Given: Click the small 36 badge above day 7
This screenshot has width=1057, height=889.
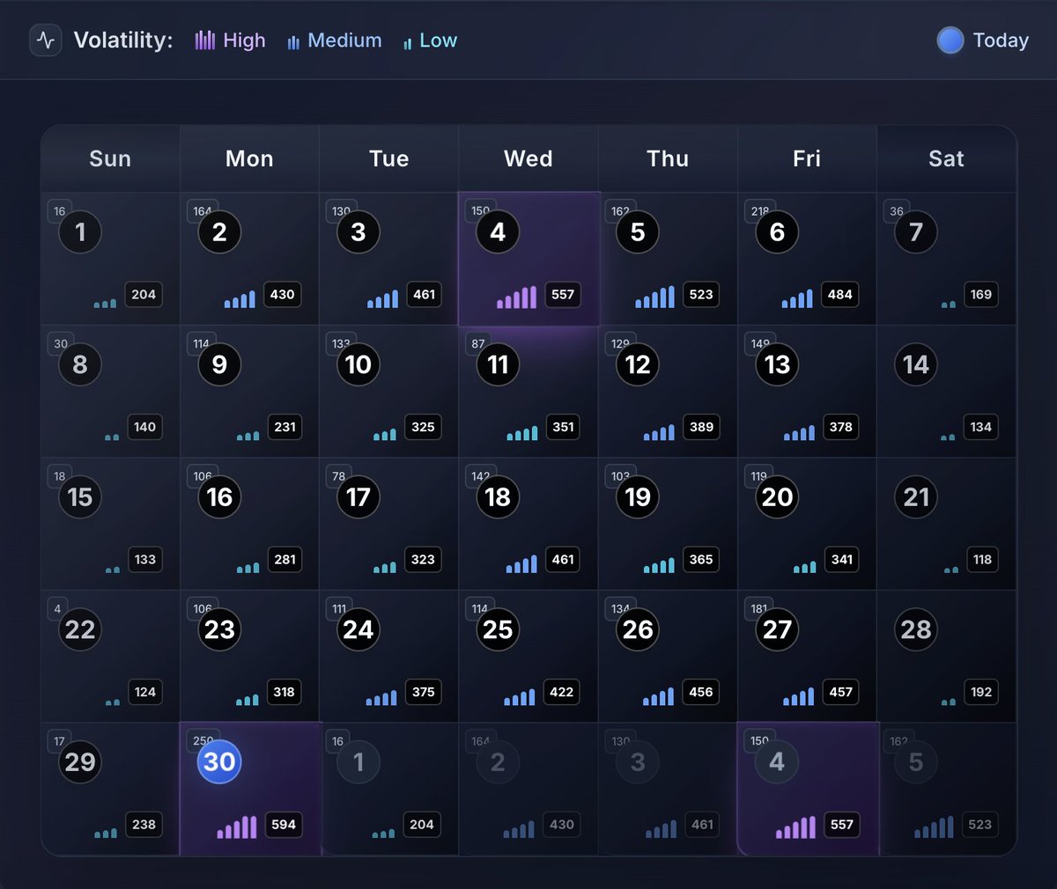Looking at the screenshot, I should point(897,211).
